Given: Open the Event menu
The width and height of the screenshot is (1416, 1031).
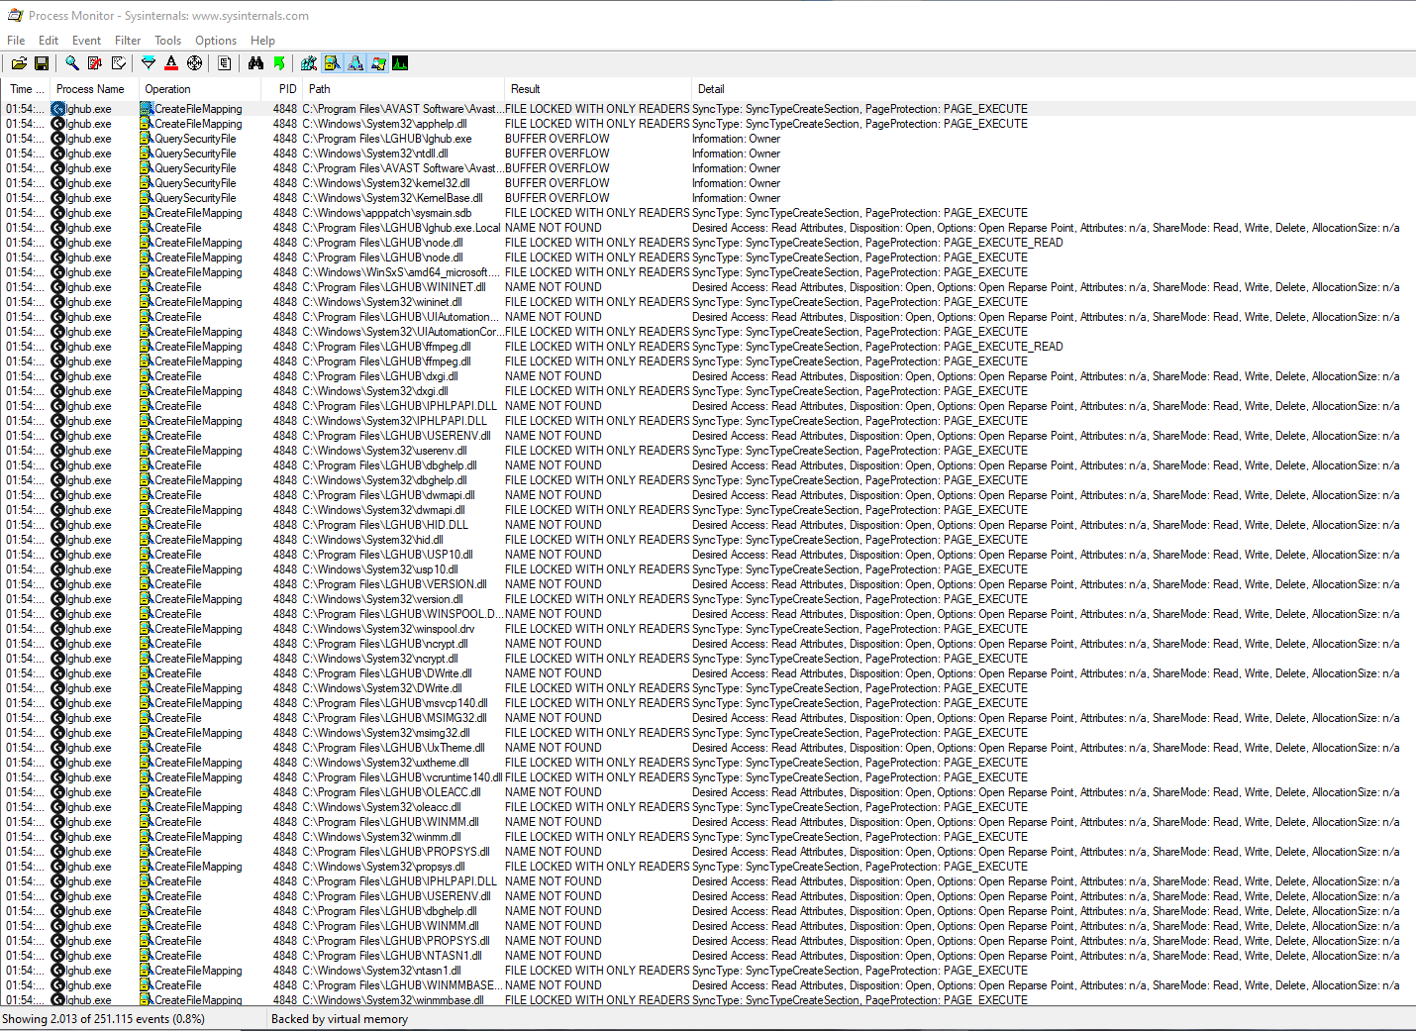Looking at the screenshot, I should (86, 41).
